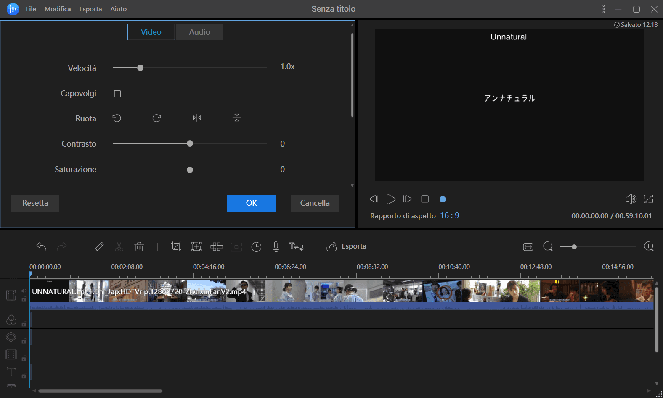Image resolution: width=663 pixels, height=398 pixels.
Task: Adjust the Saturazione slider
Action: pyautogui.click(x=190, y=170)
